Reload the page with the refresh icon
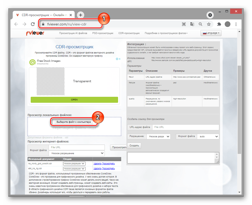The width and height of the screenshot is (252, 205). pyautogui.click(x=33, y=24)
